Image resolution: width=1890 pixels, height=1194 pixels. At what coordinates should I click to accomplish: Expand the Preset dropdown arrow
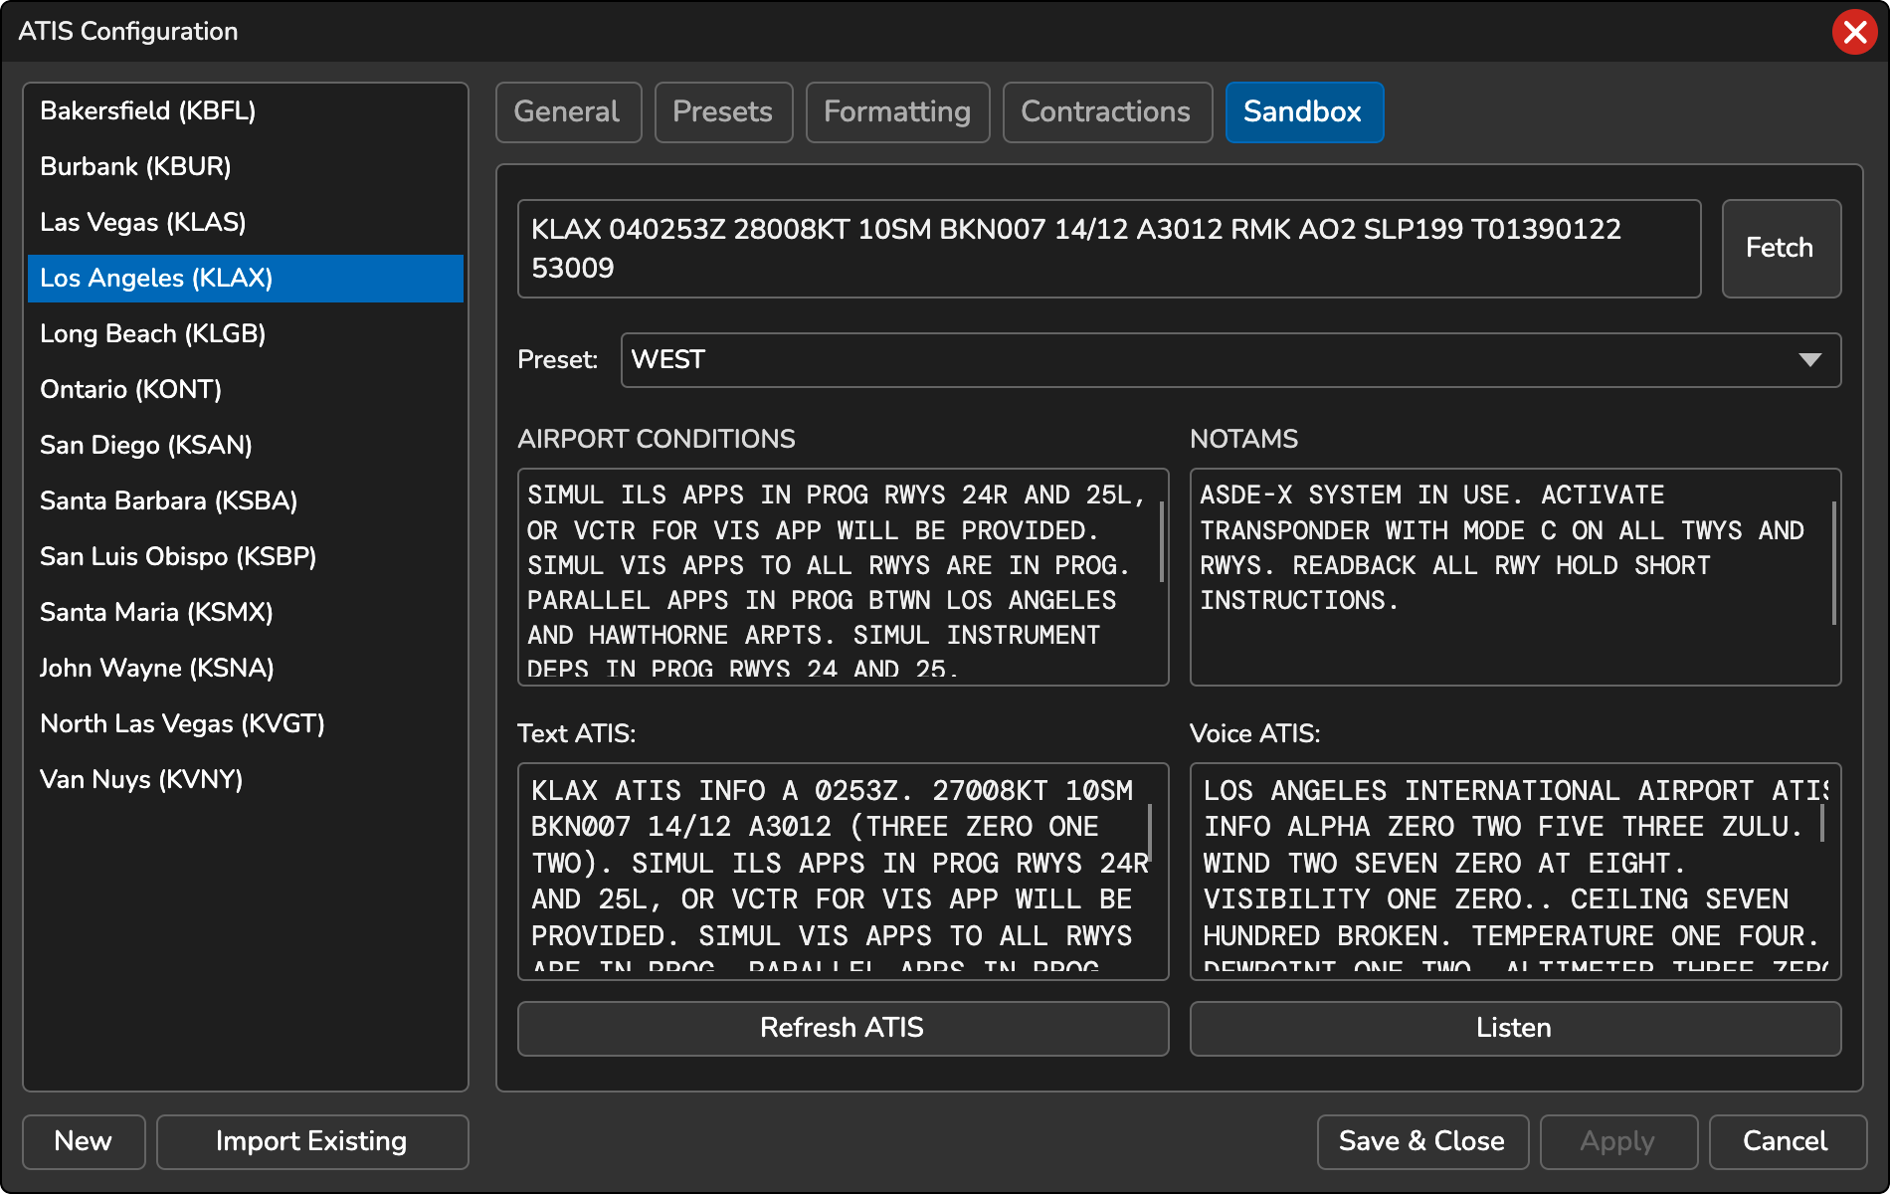(1809, 360)
